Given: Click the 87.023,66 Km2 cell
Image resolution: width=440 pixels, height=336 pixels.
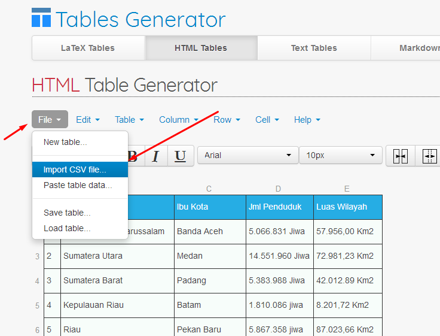Looking at the screenshot, I should point(348,327).
